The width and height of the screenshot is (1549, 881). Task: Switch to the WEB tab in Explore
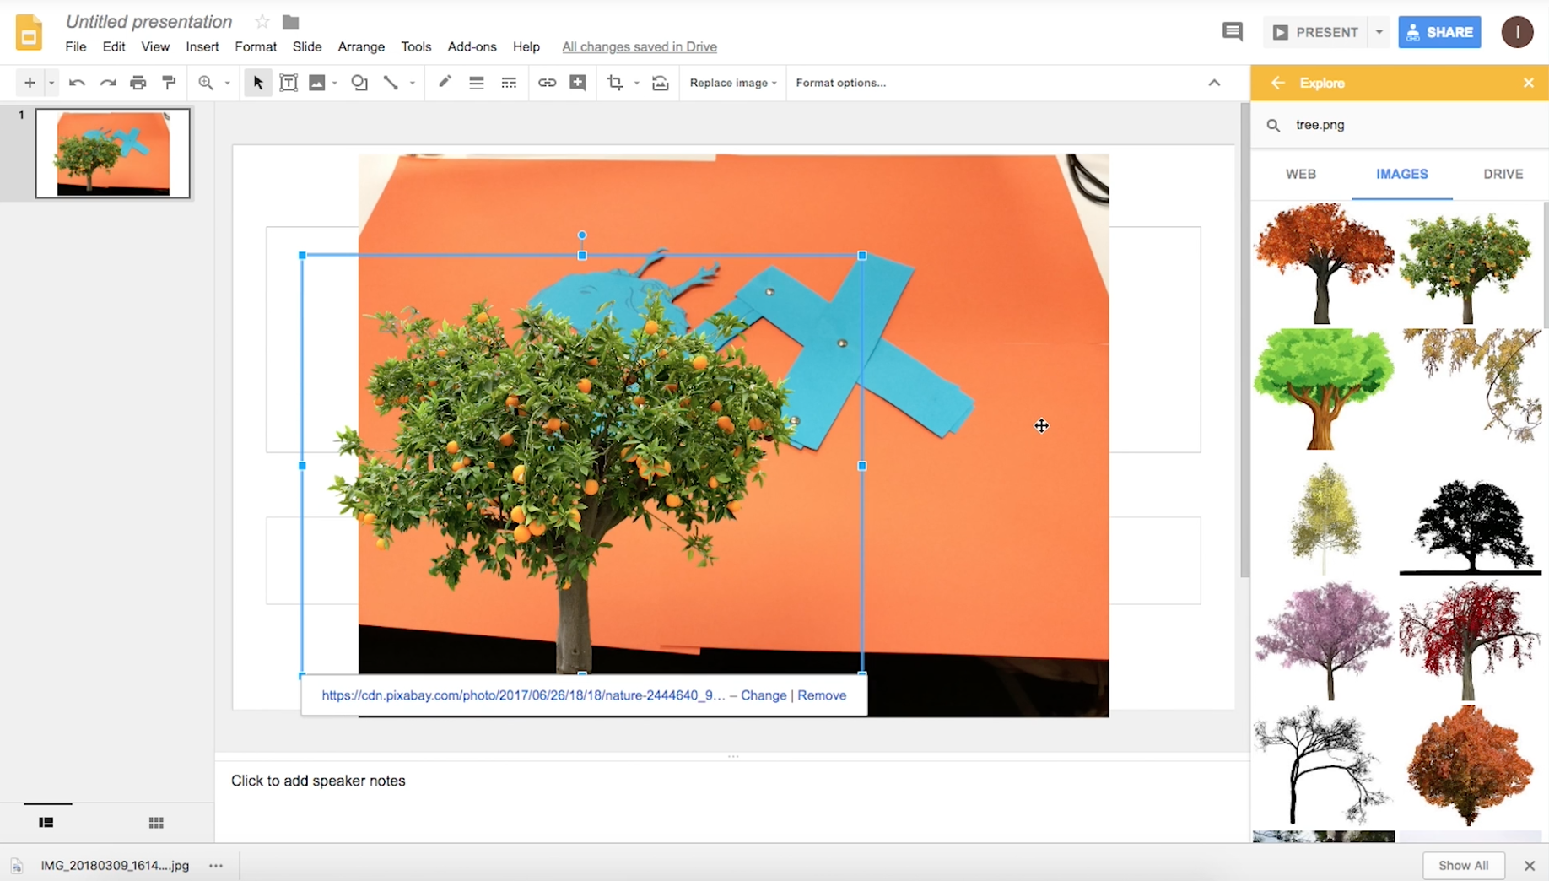(1301, 174)
